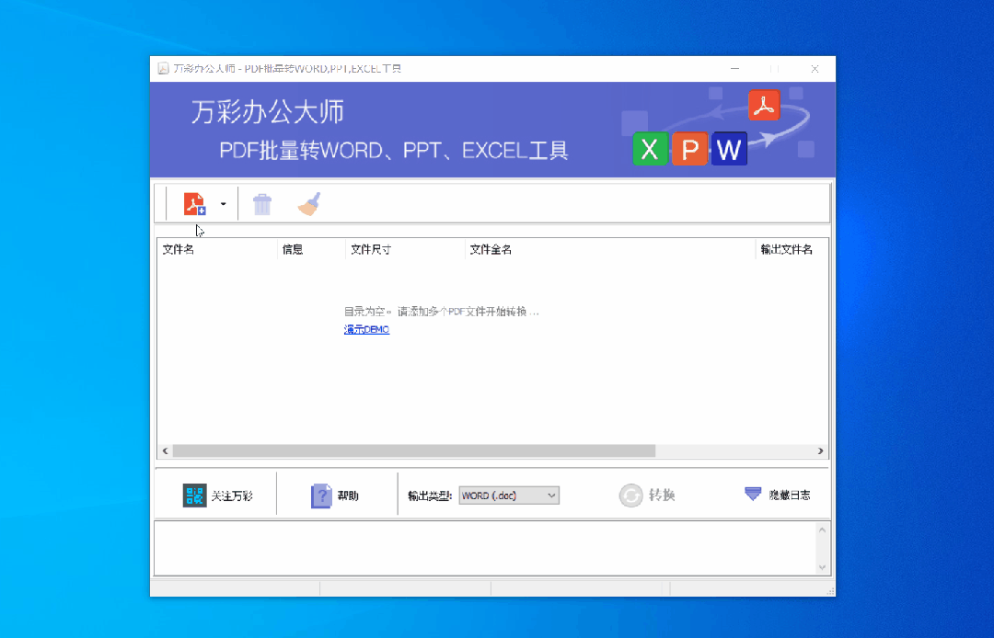This screenshot has width=994, height=638.
Task: Click the horizontal scrollbar left arrow
Action: click(x=166, y=450)
